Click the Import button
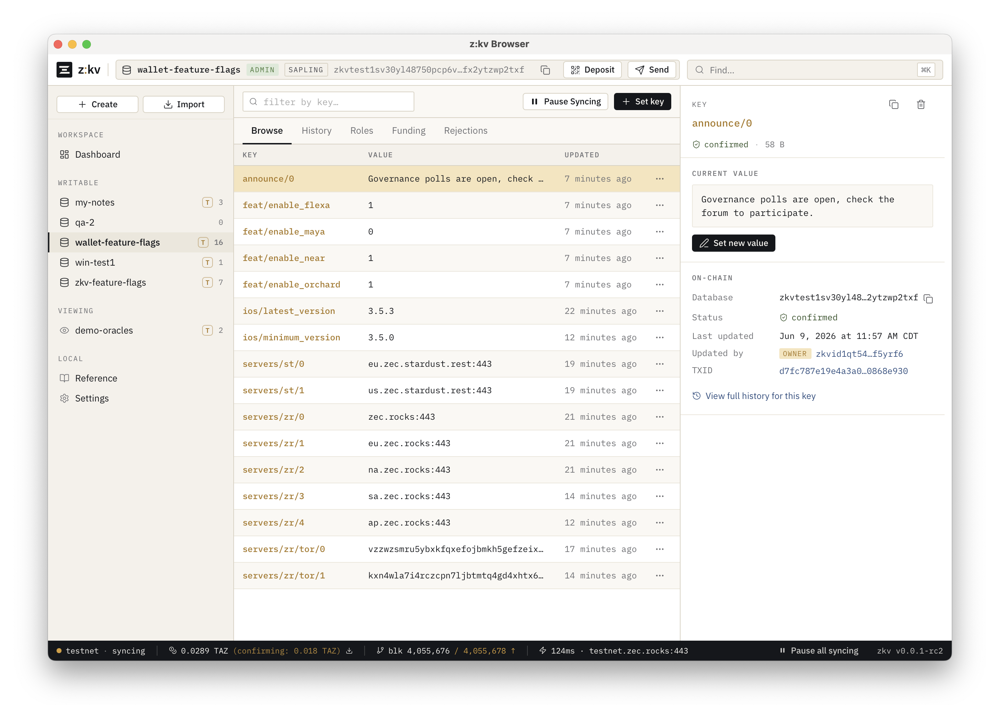 183,105
